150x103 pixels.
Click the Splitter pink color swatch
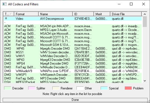click(32, 88)
